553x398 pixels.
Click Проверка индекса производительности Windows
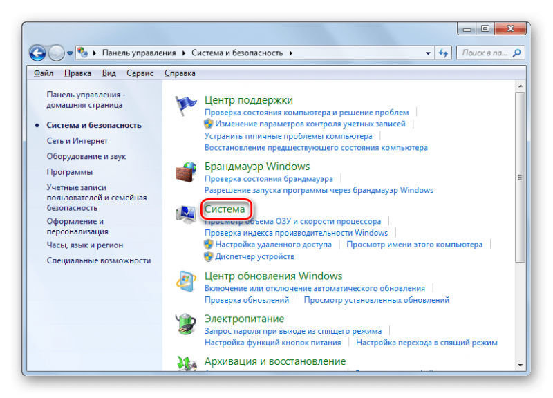coord(297,233)
